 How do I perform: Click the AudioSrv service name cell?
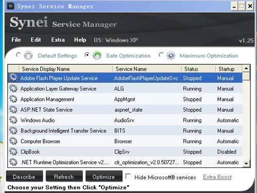coord(124,120)
